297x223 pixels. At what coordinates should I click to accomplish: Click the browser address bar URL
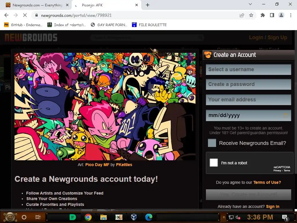coord(76,15)
